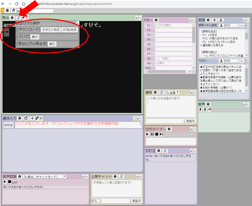Open 交代タイマー settings gear

pyautogui.click(x=169, y=129)
